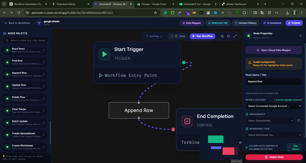Click the Start Trigger play icon
Screen dimensions: 306x163
104,54
